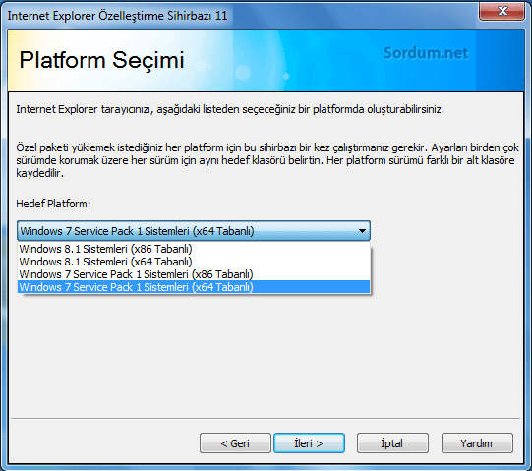Image resolution: width=532 pixels, height=471 pixels.
Task: Click the Geri back button
Action: pos(235,443)
